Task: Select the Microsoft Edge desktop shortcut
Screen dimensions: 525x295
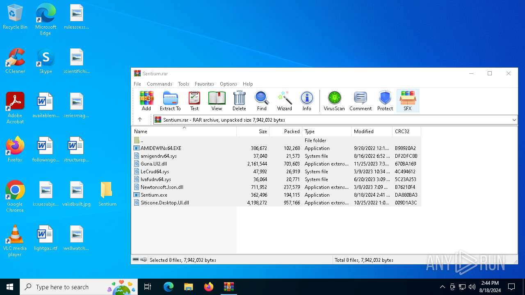Action: [x=46, y=19]
